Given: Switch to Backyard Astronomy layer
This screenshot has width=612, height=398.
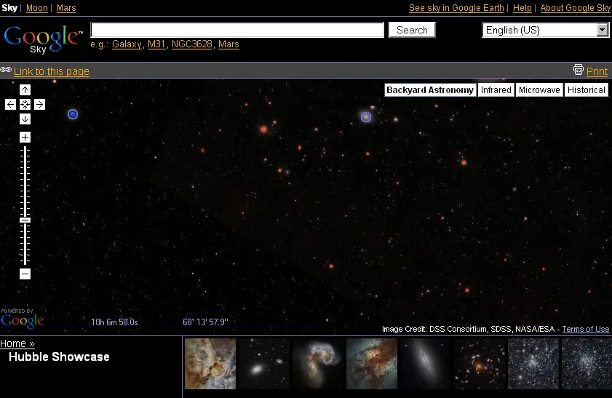Looking at the screenshot, I should (x=430, y=90).
